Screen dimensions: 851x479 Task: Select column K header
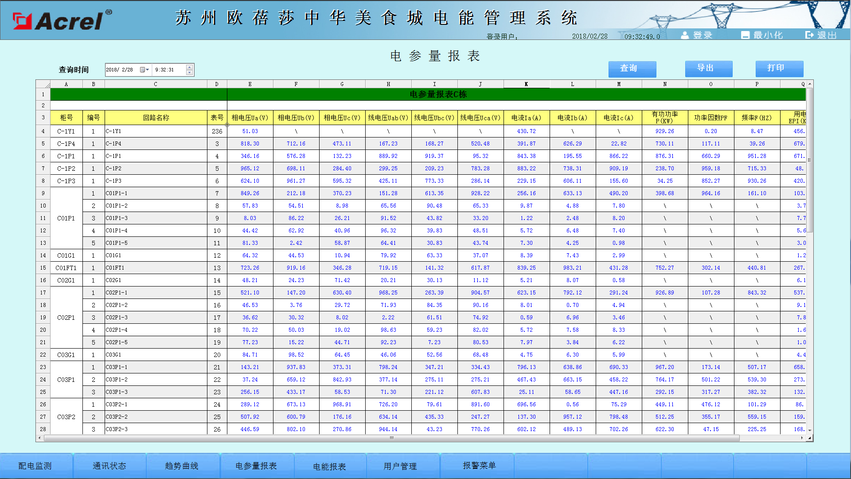[526, 84]
